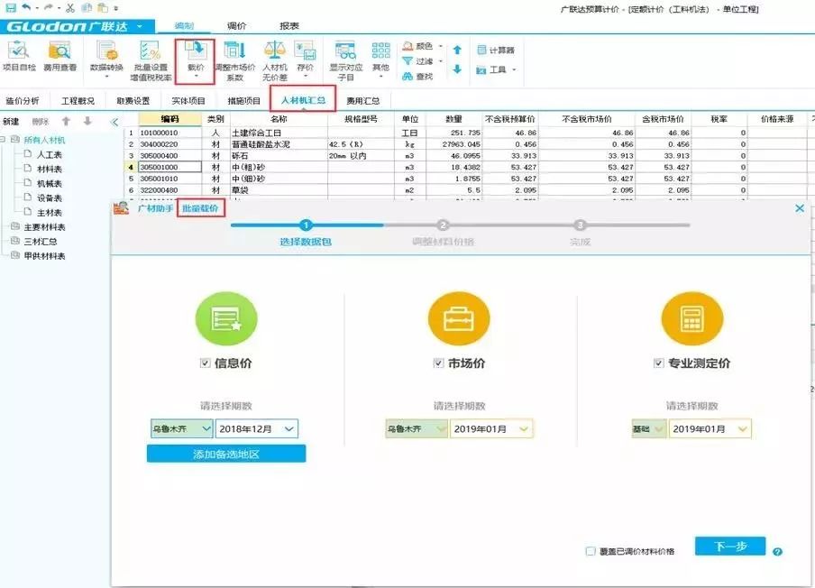Click the 广材助手 link
This screenshot has height=588, width=815.
(x=155, y=208)
